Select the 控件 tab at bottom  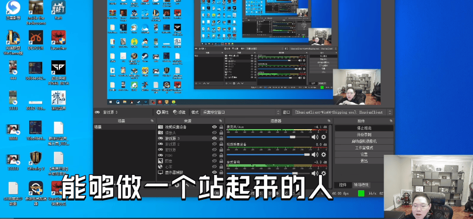pyautogui.click(x=343, y=185)
